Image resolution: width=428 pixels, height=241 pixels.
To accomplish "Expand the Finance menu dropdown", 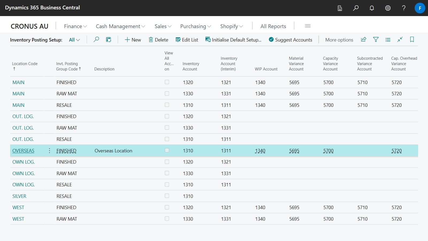I will 75,26.
